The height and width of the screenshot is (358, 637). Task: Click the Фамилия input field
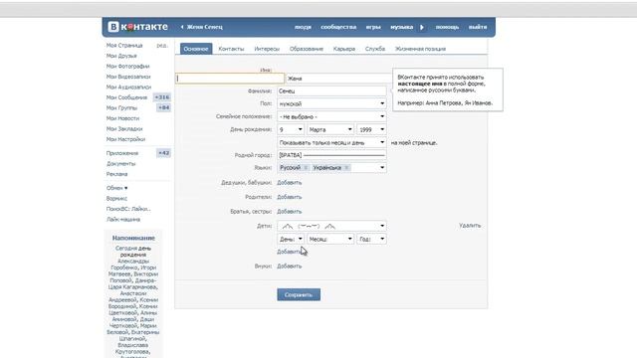click(x=331, y=90)
